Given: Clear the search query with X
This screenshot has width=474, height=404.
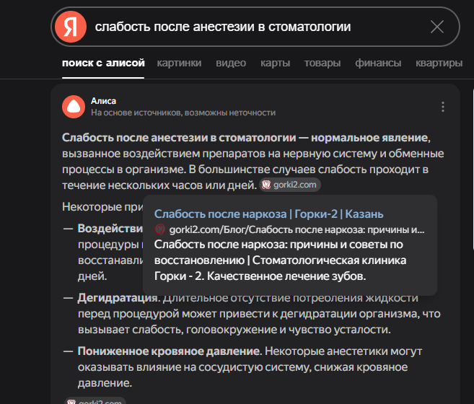Looking at the screenshot, I should (436, 27).
